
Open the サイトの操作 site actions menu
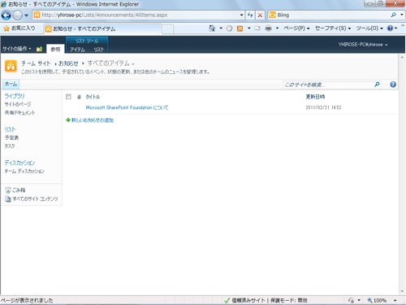coord(17,49)
